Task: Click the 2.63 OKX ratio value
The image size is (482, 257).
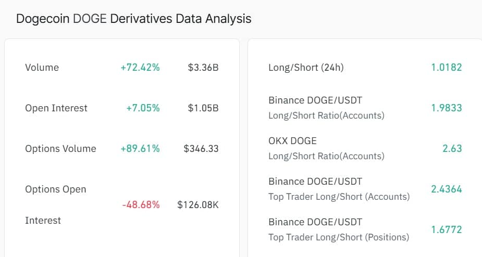Action: [x=452, y=149]
